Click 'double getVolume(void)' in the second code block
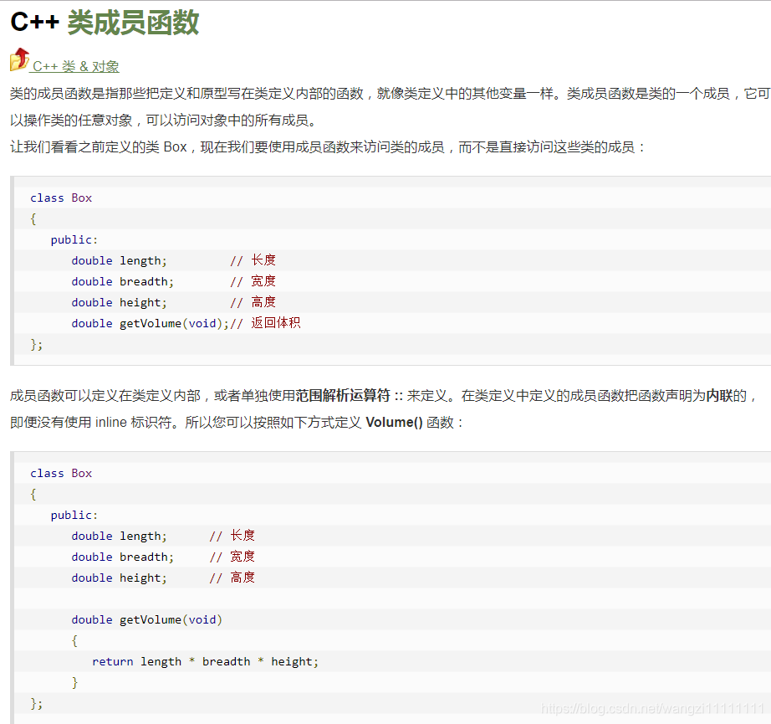This screenshot has height=724, width=771. point(146,619)
